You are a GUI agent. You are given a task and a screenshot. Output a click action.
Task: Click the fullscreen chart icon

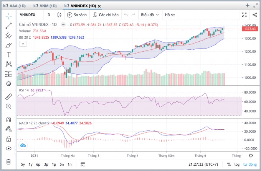(x=244, y=15)
